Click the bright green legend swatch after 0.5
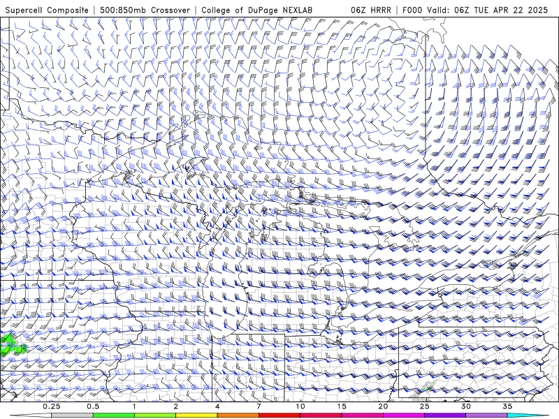559x419 pixels. coord(113,416)
